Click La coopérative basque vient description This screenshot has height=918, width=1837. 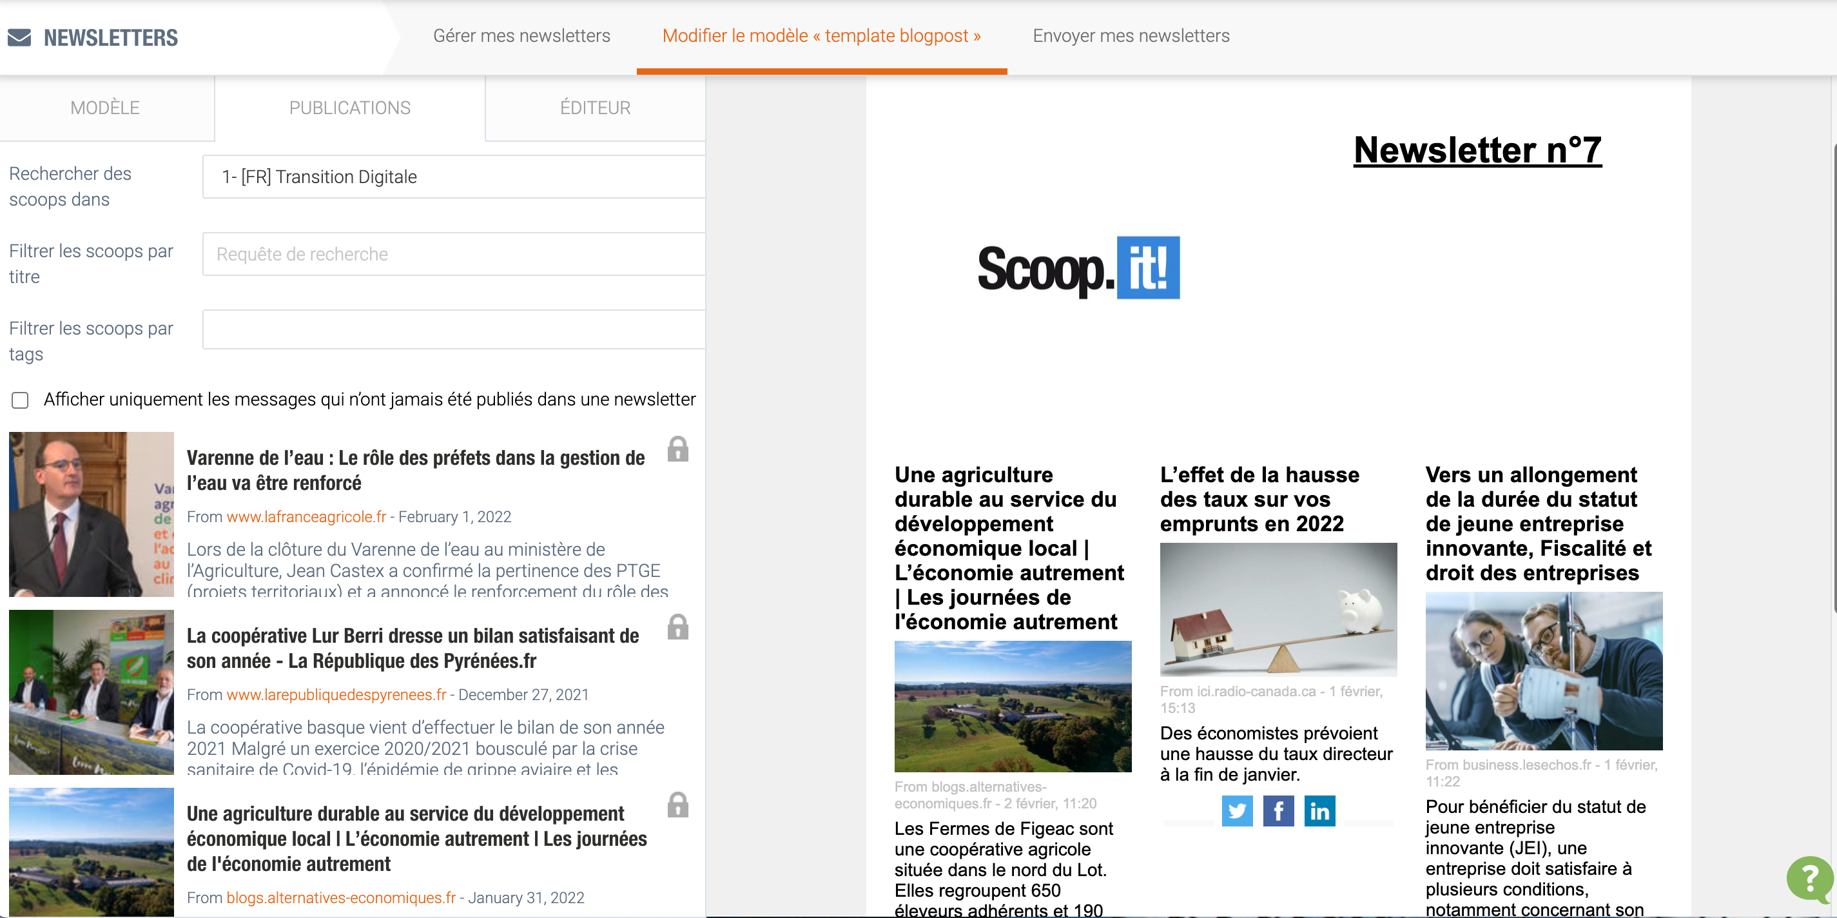coord(426,748)
